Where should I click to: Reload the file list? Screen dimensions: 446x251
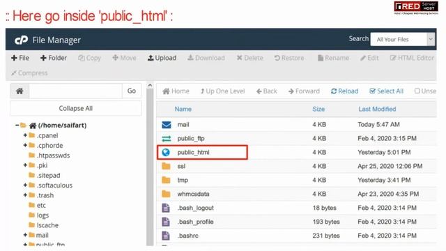[x=344, y=91]
